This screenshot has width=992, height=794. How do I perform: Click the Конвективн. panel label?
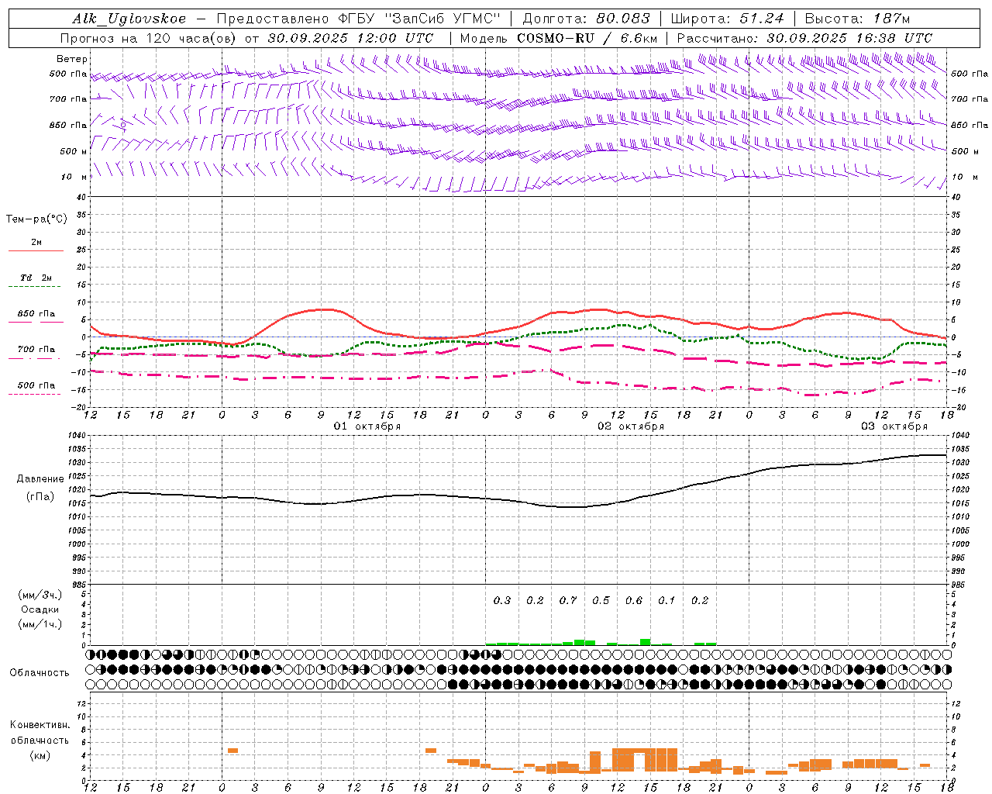point(40,725)
